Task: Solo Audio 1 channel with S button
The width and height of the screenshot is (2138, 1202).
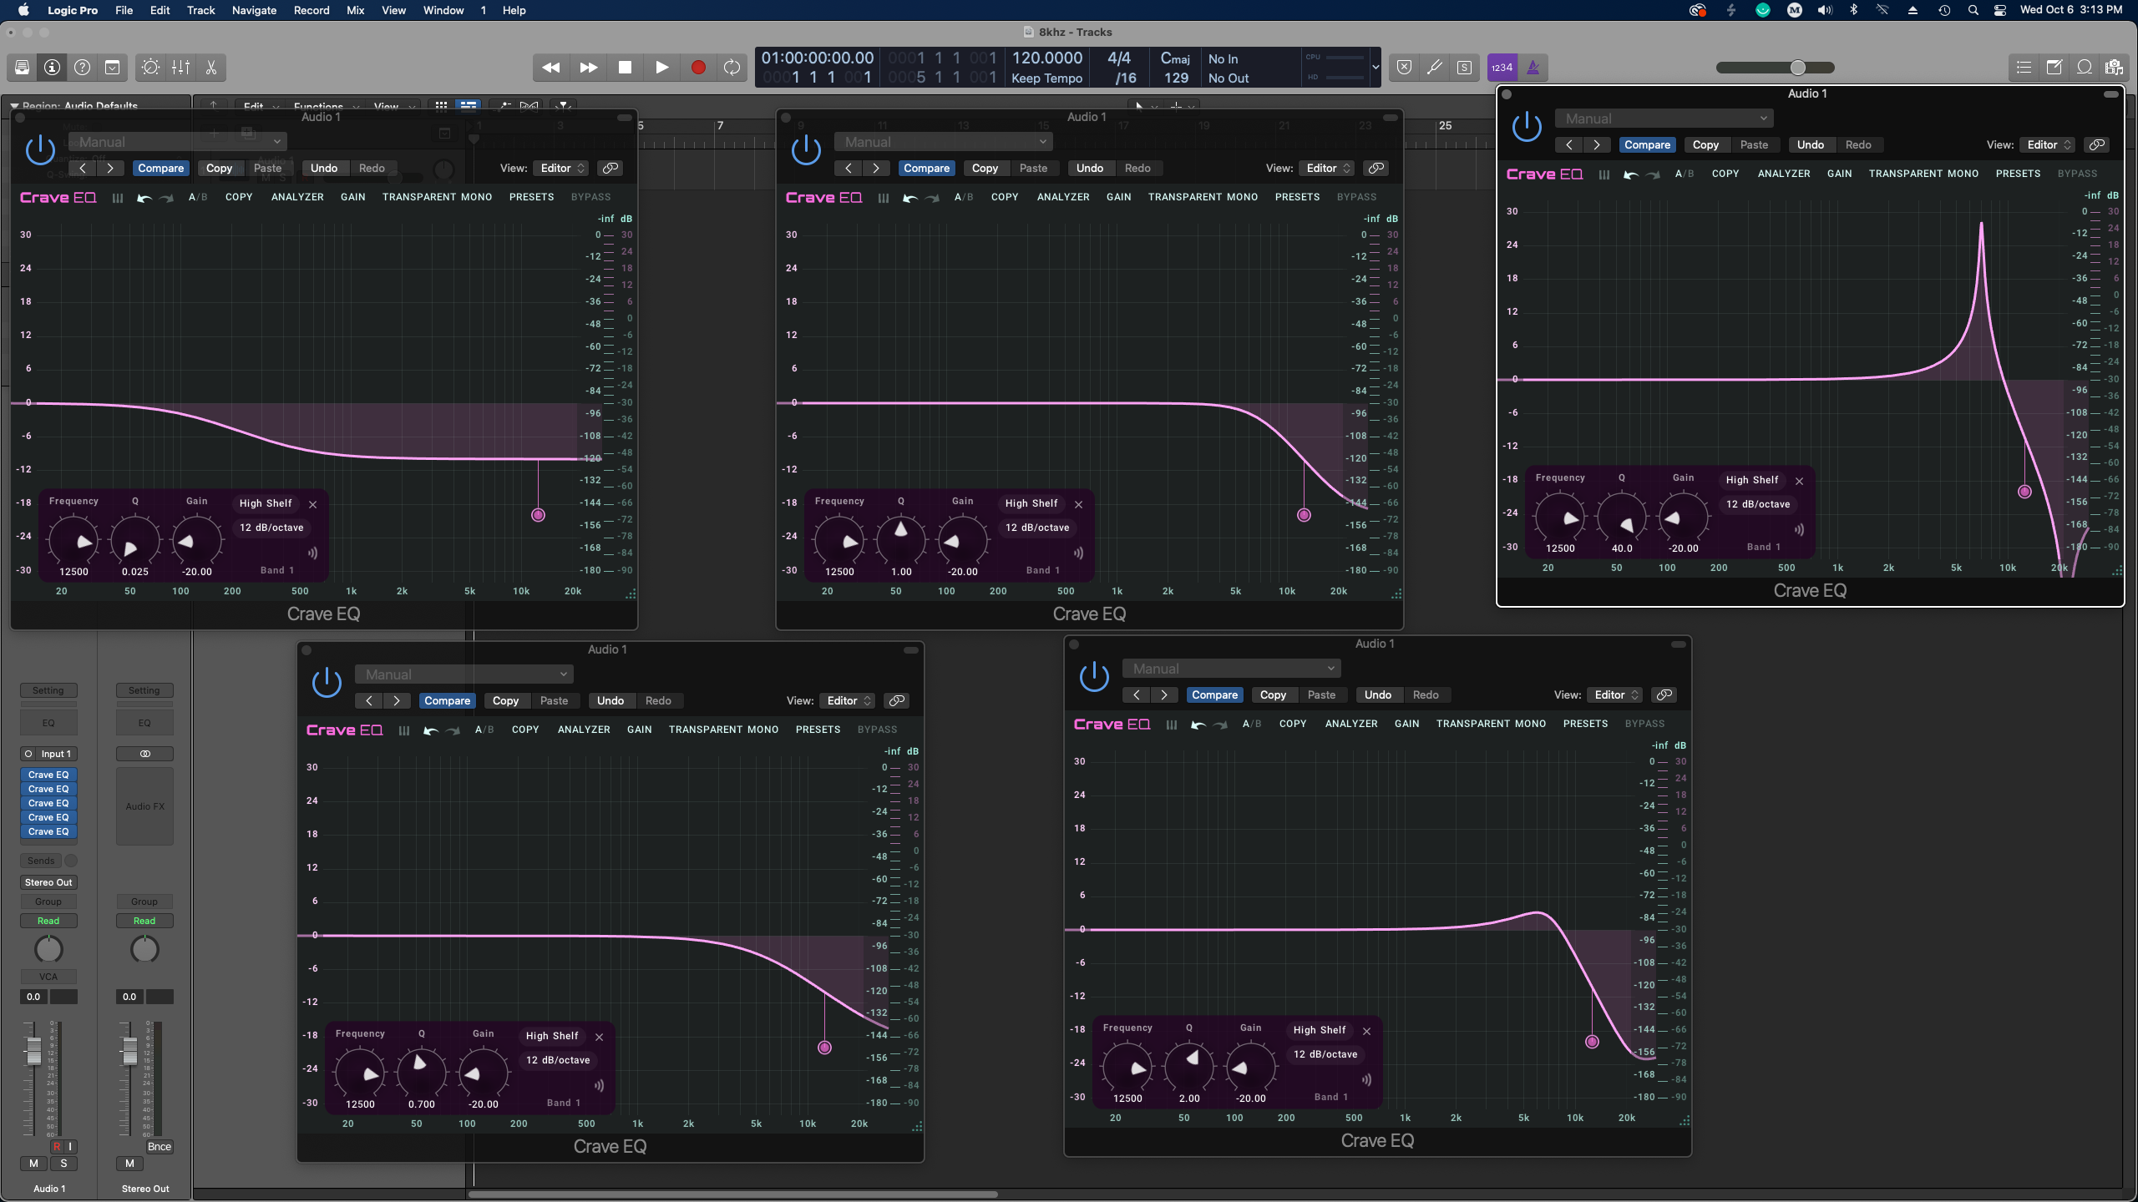Action: point(63,1163)
